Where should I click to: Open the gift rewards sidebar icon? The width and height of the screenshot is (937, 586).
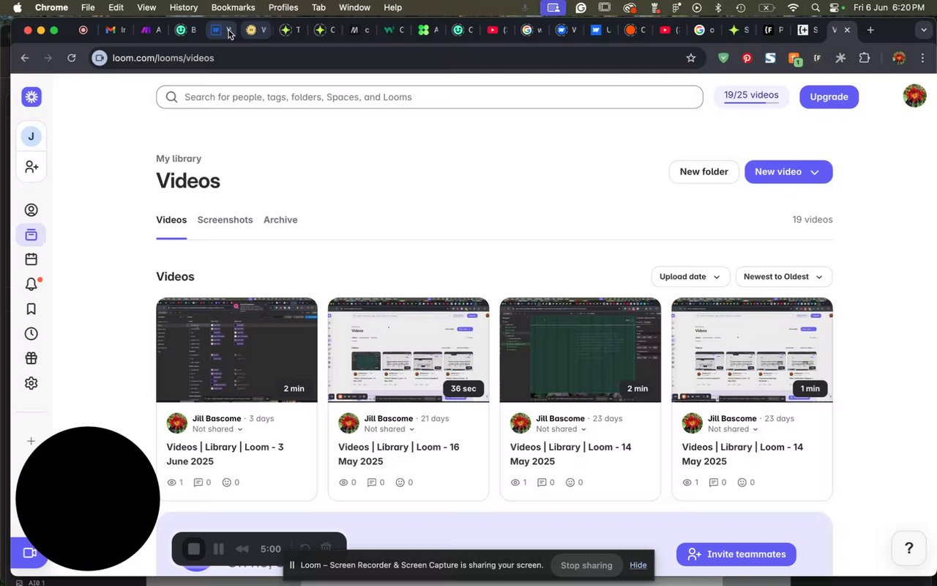click(x=31, y=359)
